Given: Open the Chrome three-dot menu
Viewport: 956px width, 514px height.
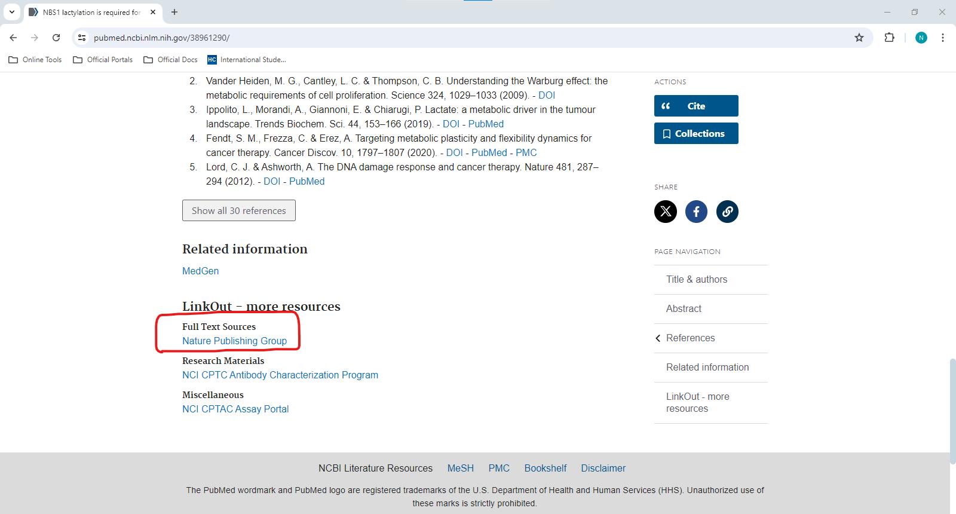Looking at the screenshot, I should click(x=943, y=38).
